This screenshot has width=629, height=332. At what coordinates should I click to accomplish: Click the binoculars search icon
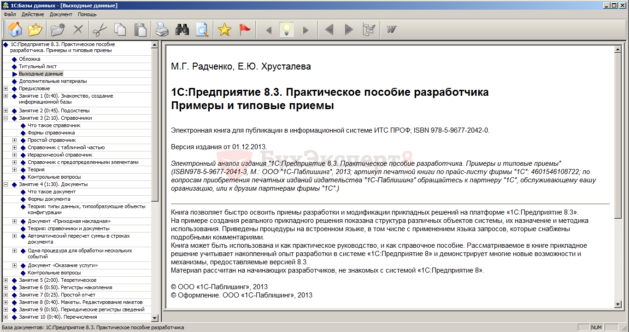click(x=182, y=30)
